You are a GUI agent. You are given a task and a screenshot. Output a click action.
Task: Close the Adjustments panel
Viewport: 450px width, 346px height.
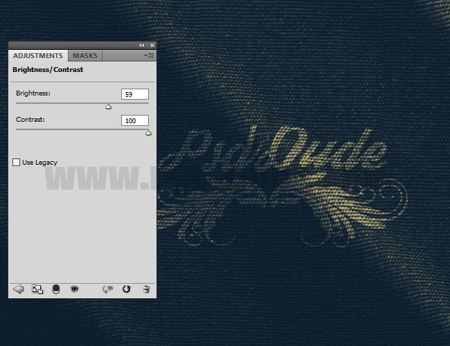click(152, 46)
